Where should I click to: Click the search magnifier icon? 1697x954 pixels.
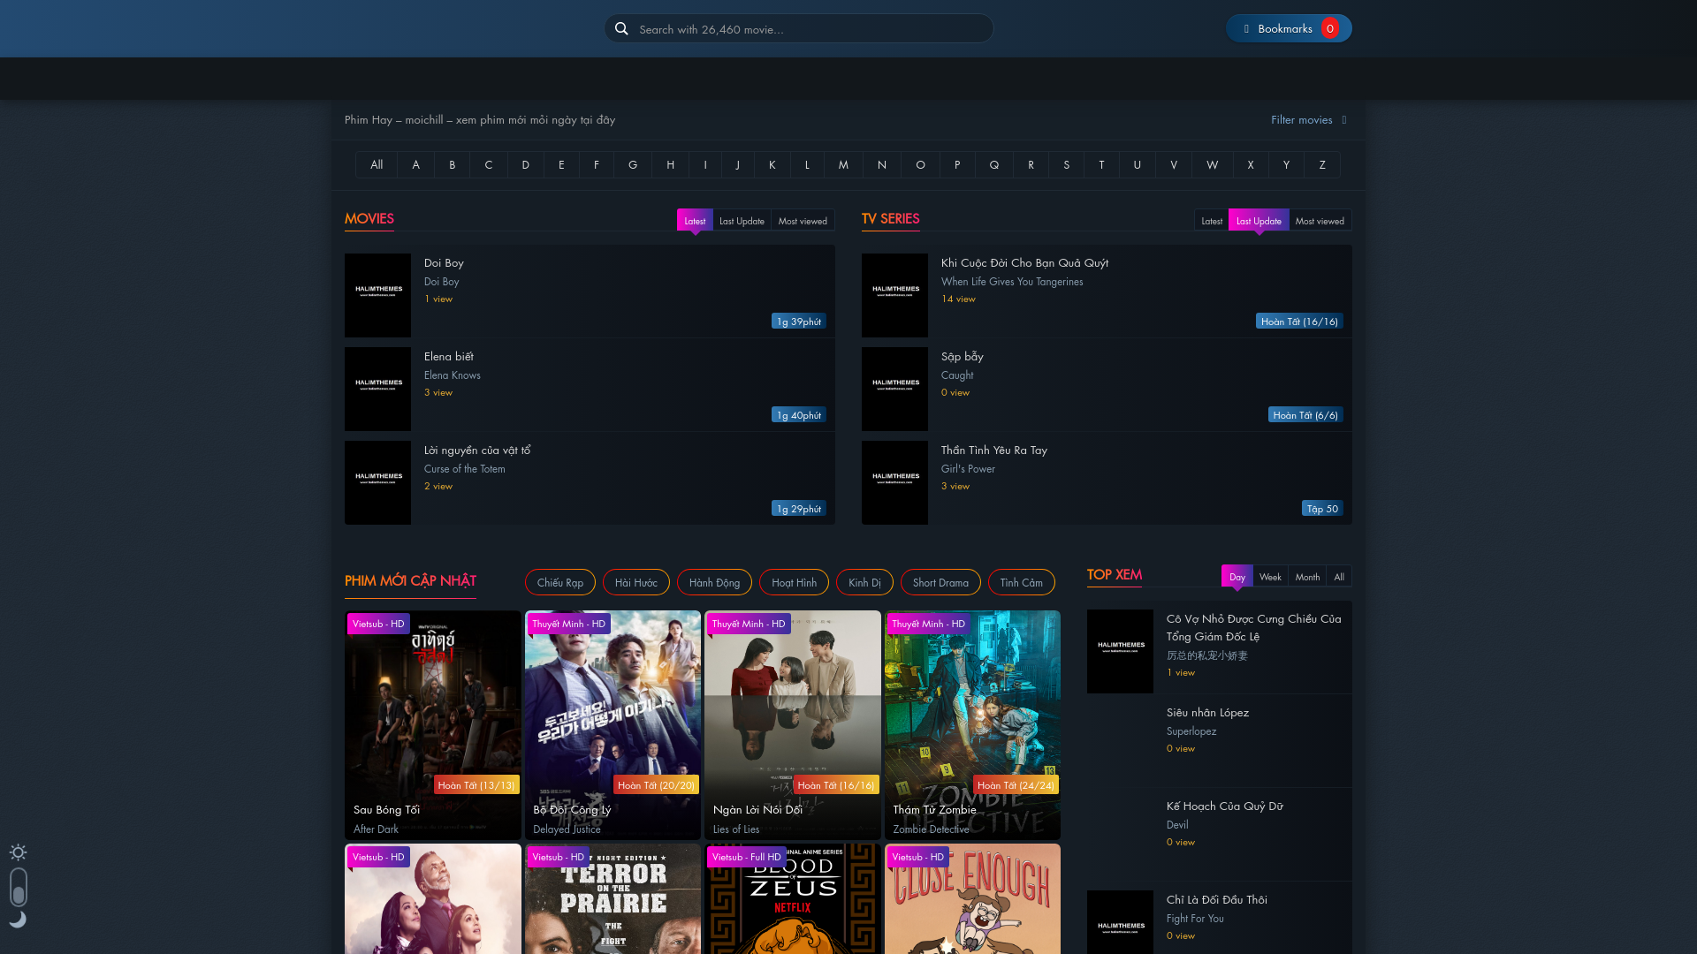click(621, 28)
